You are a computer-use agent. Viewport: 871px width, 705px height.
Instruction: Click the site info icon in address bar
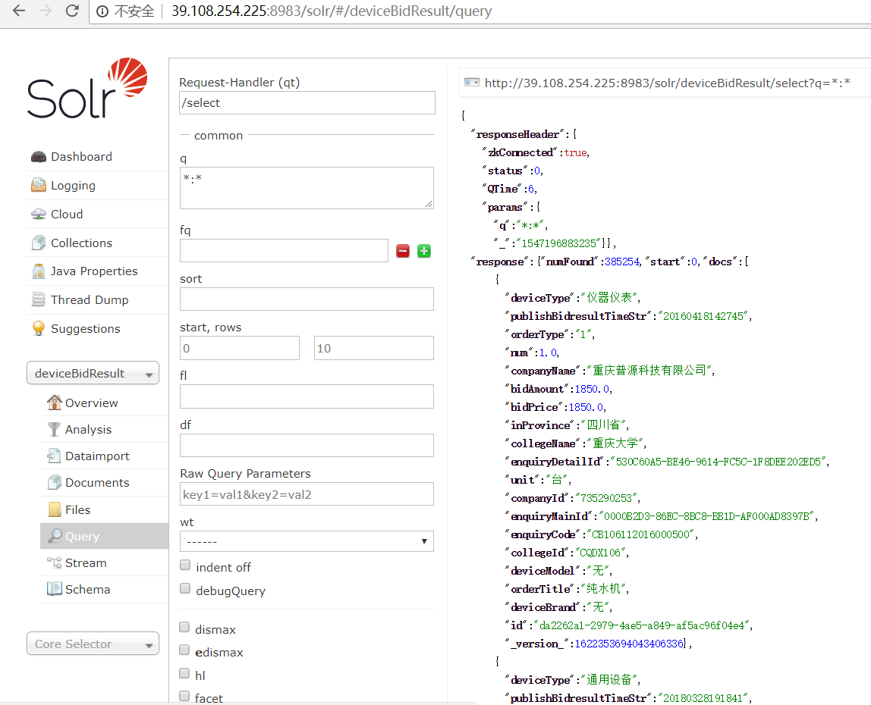(102, 11)
